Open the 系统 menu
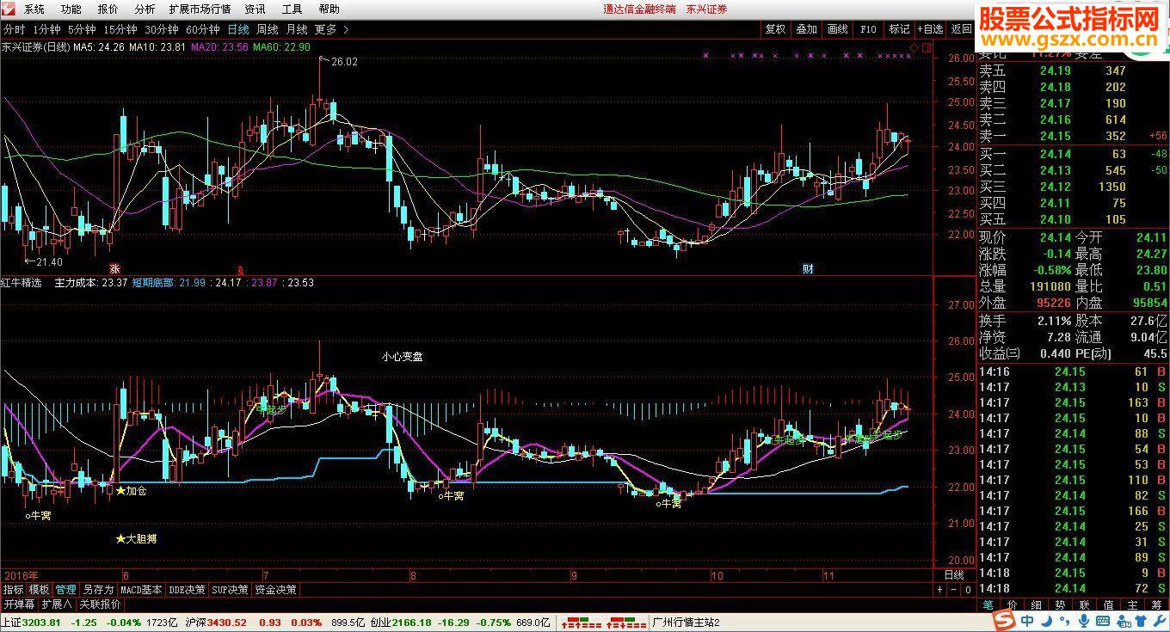1170x632 pixels. (x=34, y=9)
